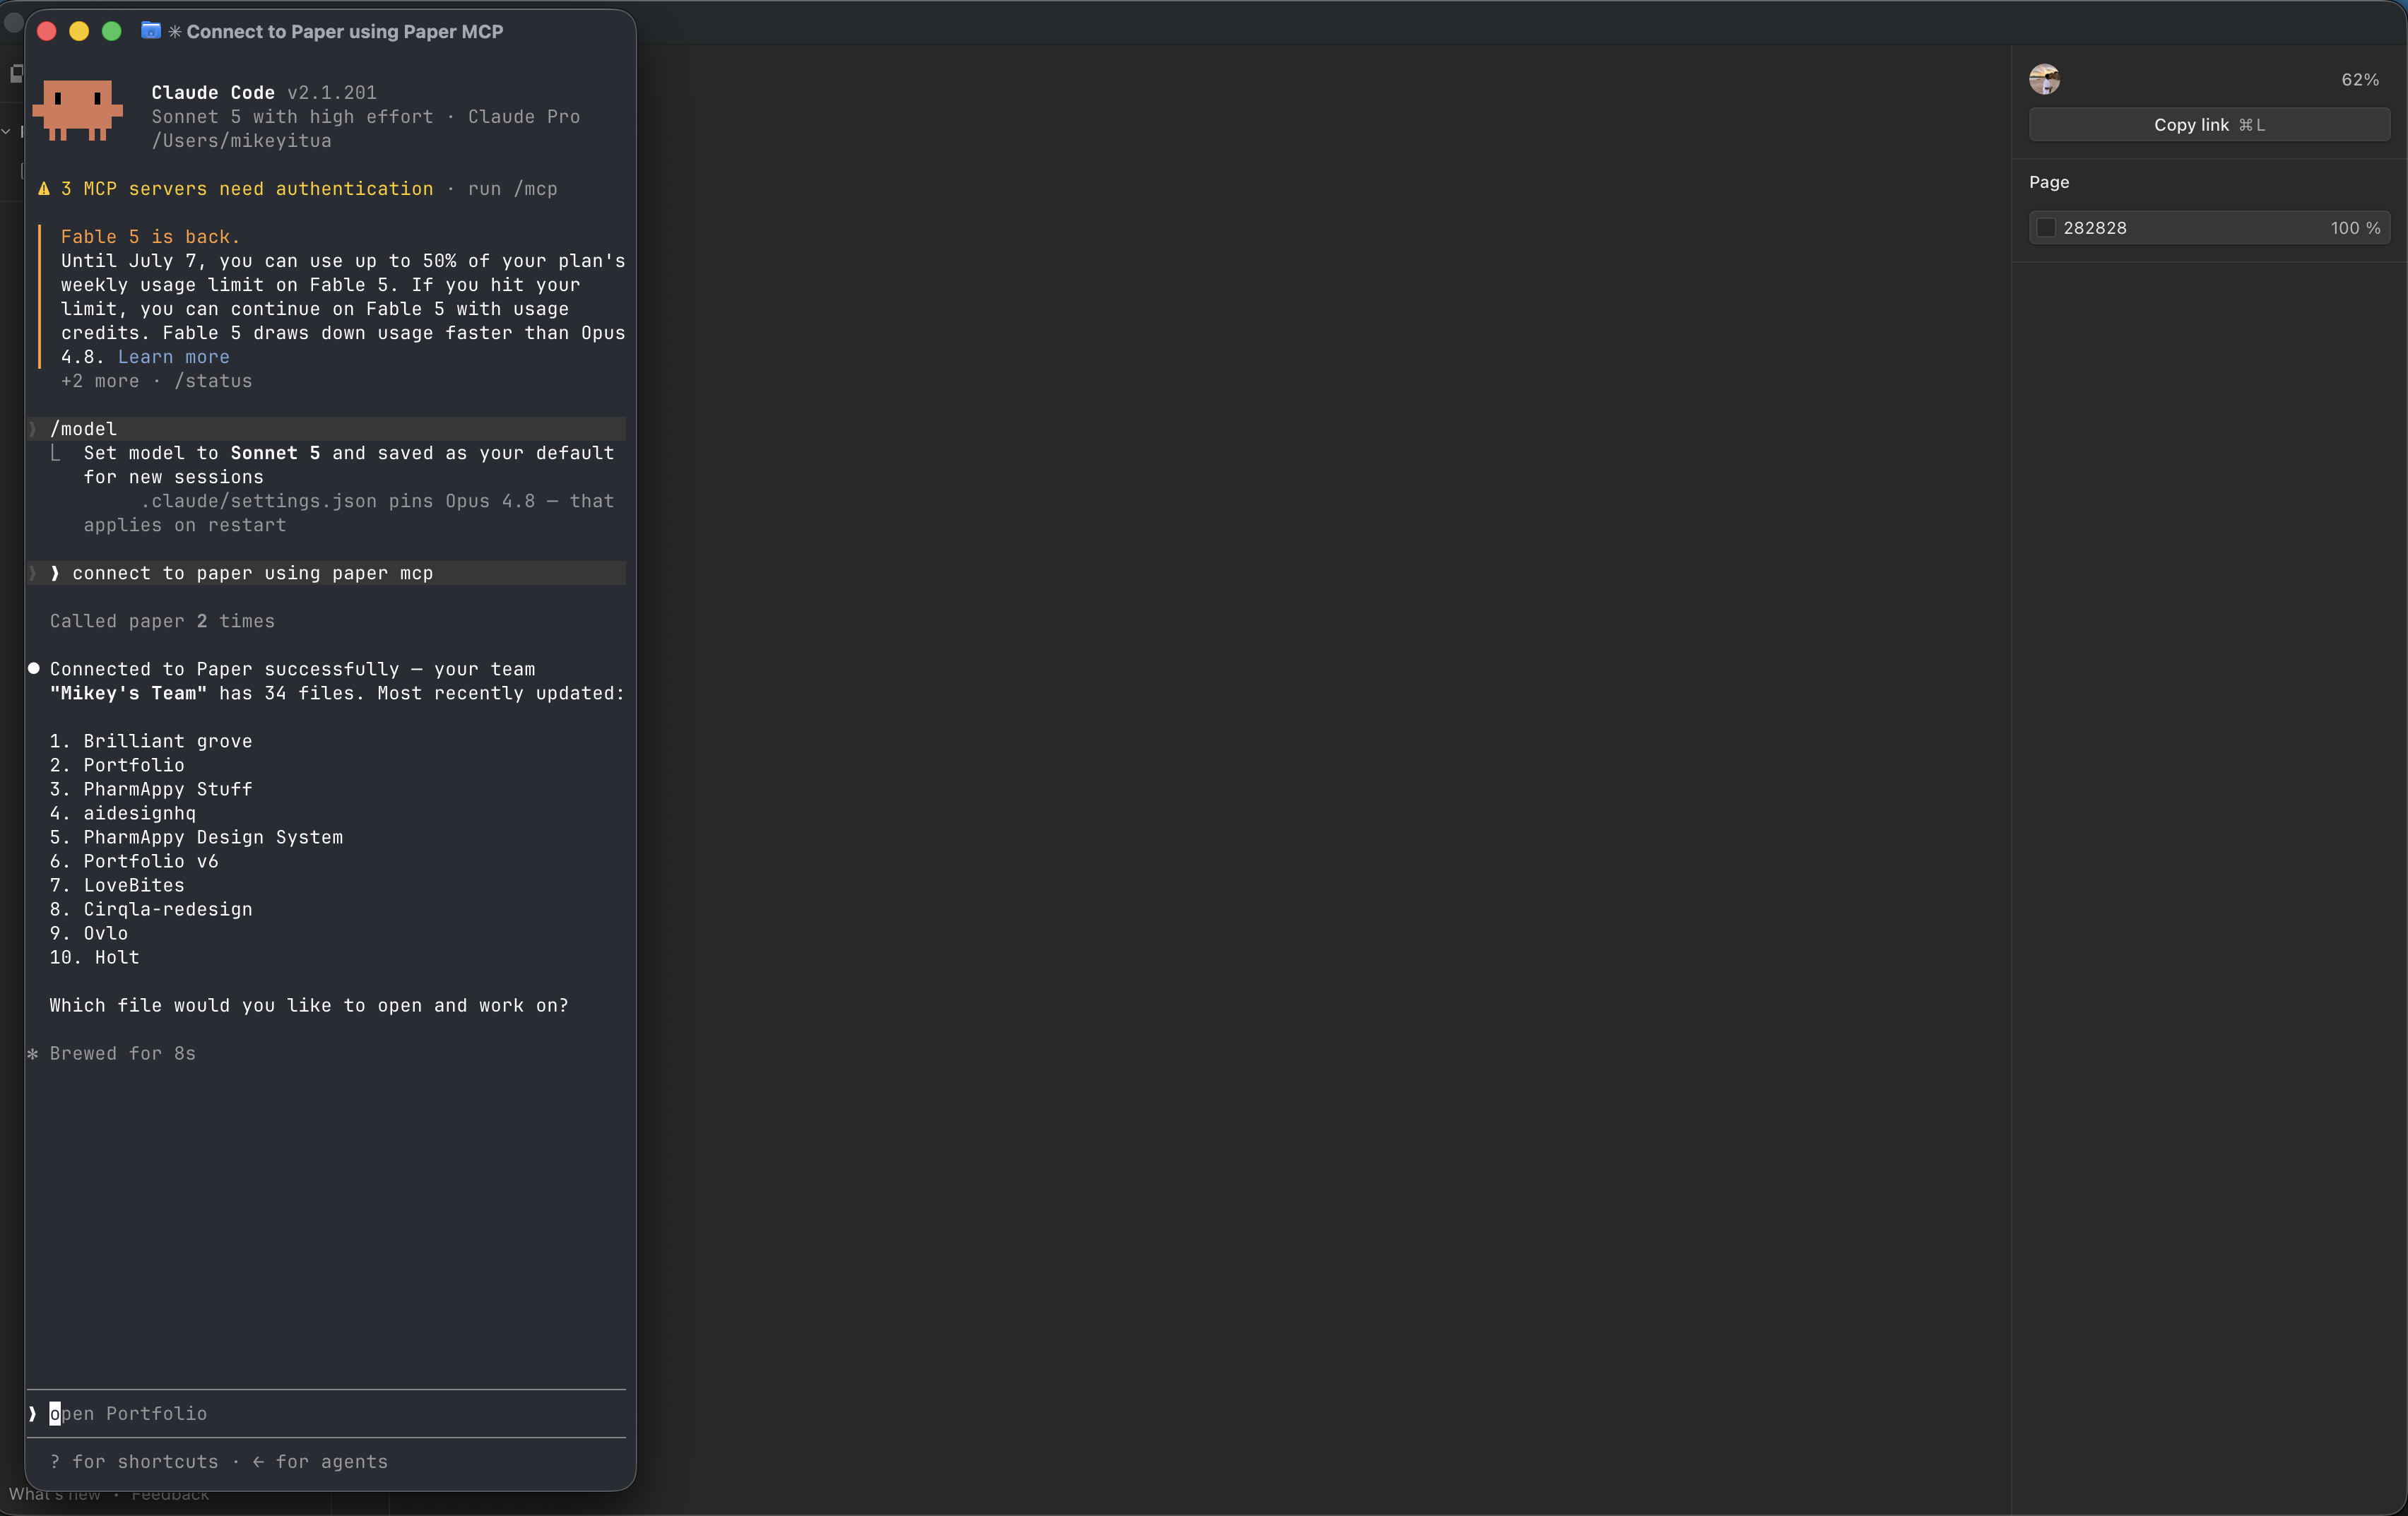This screenshot has width=2408, height=1516.
Task: Click the Claude Code pixel mascot
Action: [77, 110]
